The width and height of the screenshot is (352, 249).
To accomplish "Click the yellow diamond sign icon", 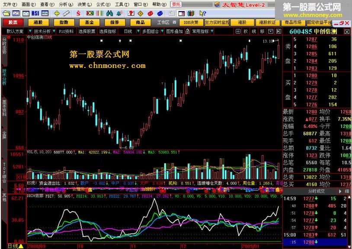I will pos(140,13).
